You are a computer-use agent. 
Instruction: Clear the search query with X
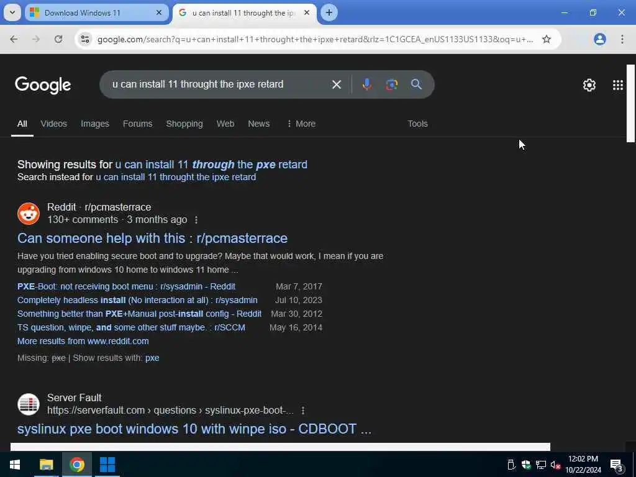point(337,84)
